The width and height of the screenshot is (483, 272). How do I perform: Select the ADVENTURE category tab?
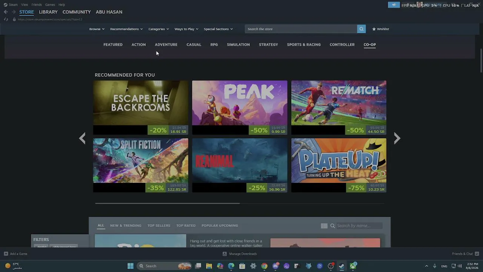[166, 45]
